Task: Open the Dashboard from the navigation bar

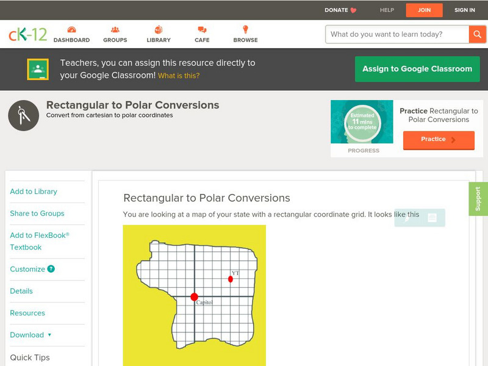Action: (x=73, y=35)
